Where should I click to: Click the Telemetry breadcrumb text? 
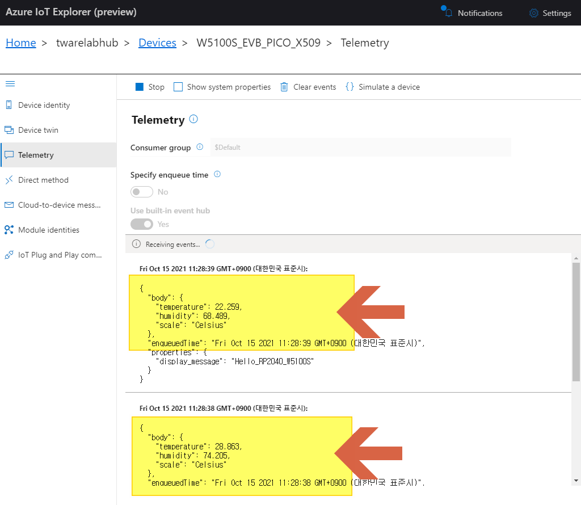365,43
